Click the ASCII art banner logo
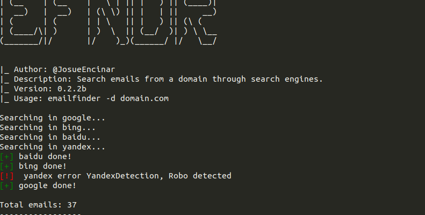The height and width of the screenshot is (215, 425). click(x=109, y=23)
